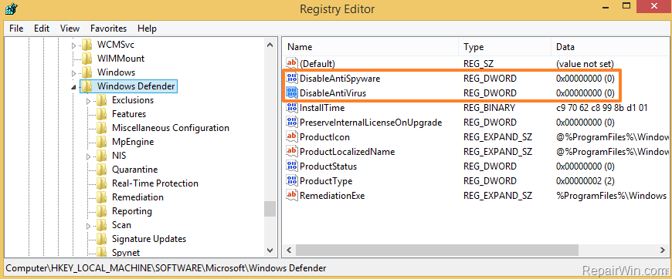Open the File menu
Viewport: 672px width, 279px height.
(16, 29)
